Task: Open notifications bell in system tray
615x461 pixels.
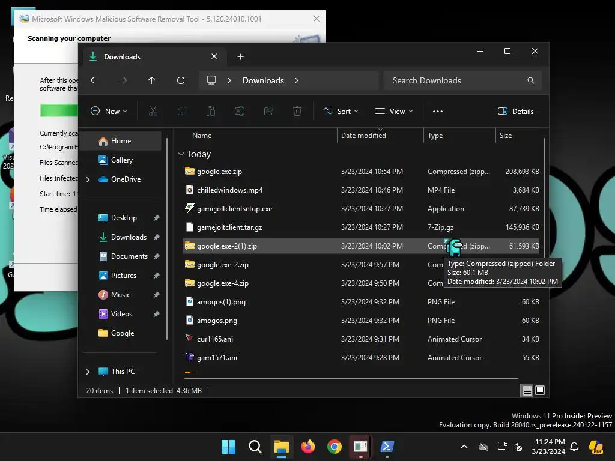Action: (x=574, y=447)
